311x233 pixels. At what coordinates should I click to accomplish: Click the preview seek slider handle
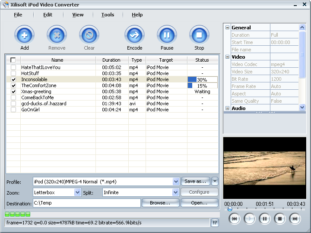[x=229, y=209]
